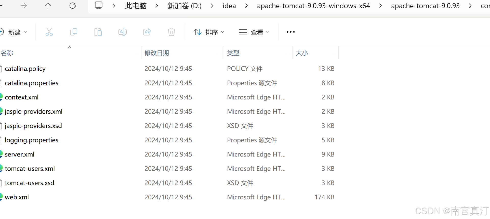This screenshot has width=490, height=219.
Task: Select the catalina.policy file
Action: pos(25,69)
